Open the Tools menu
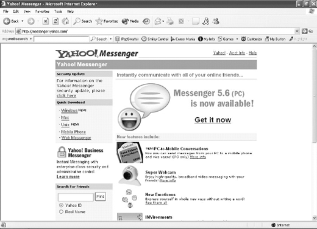This screenshot has width=317, height=229. pos(58,12)
